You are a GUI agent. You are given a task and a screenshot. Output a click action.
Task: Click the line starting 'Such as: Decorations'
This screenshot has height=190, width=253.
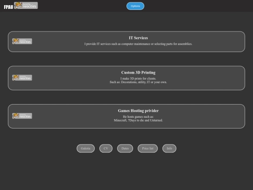[x=138, y=82]
